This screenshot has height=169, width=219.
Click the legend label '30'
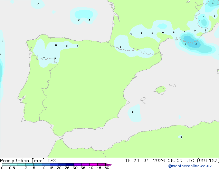pyautogui.click(x=75, y=168)
